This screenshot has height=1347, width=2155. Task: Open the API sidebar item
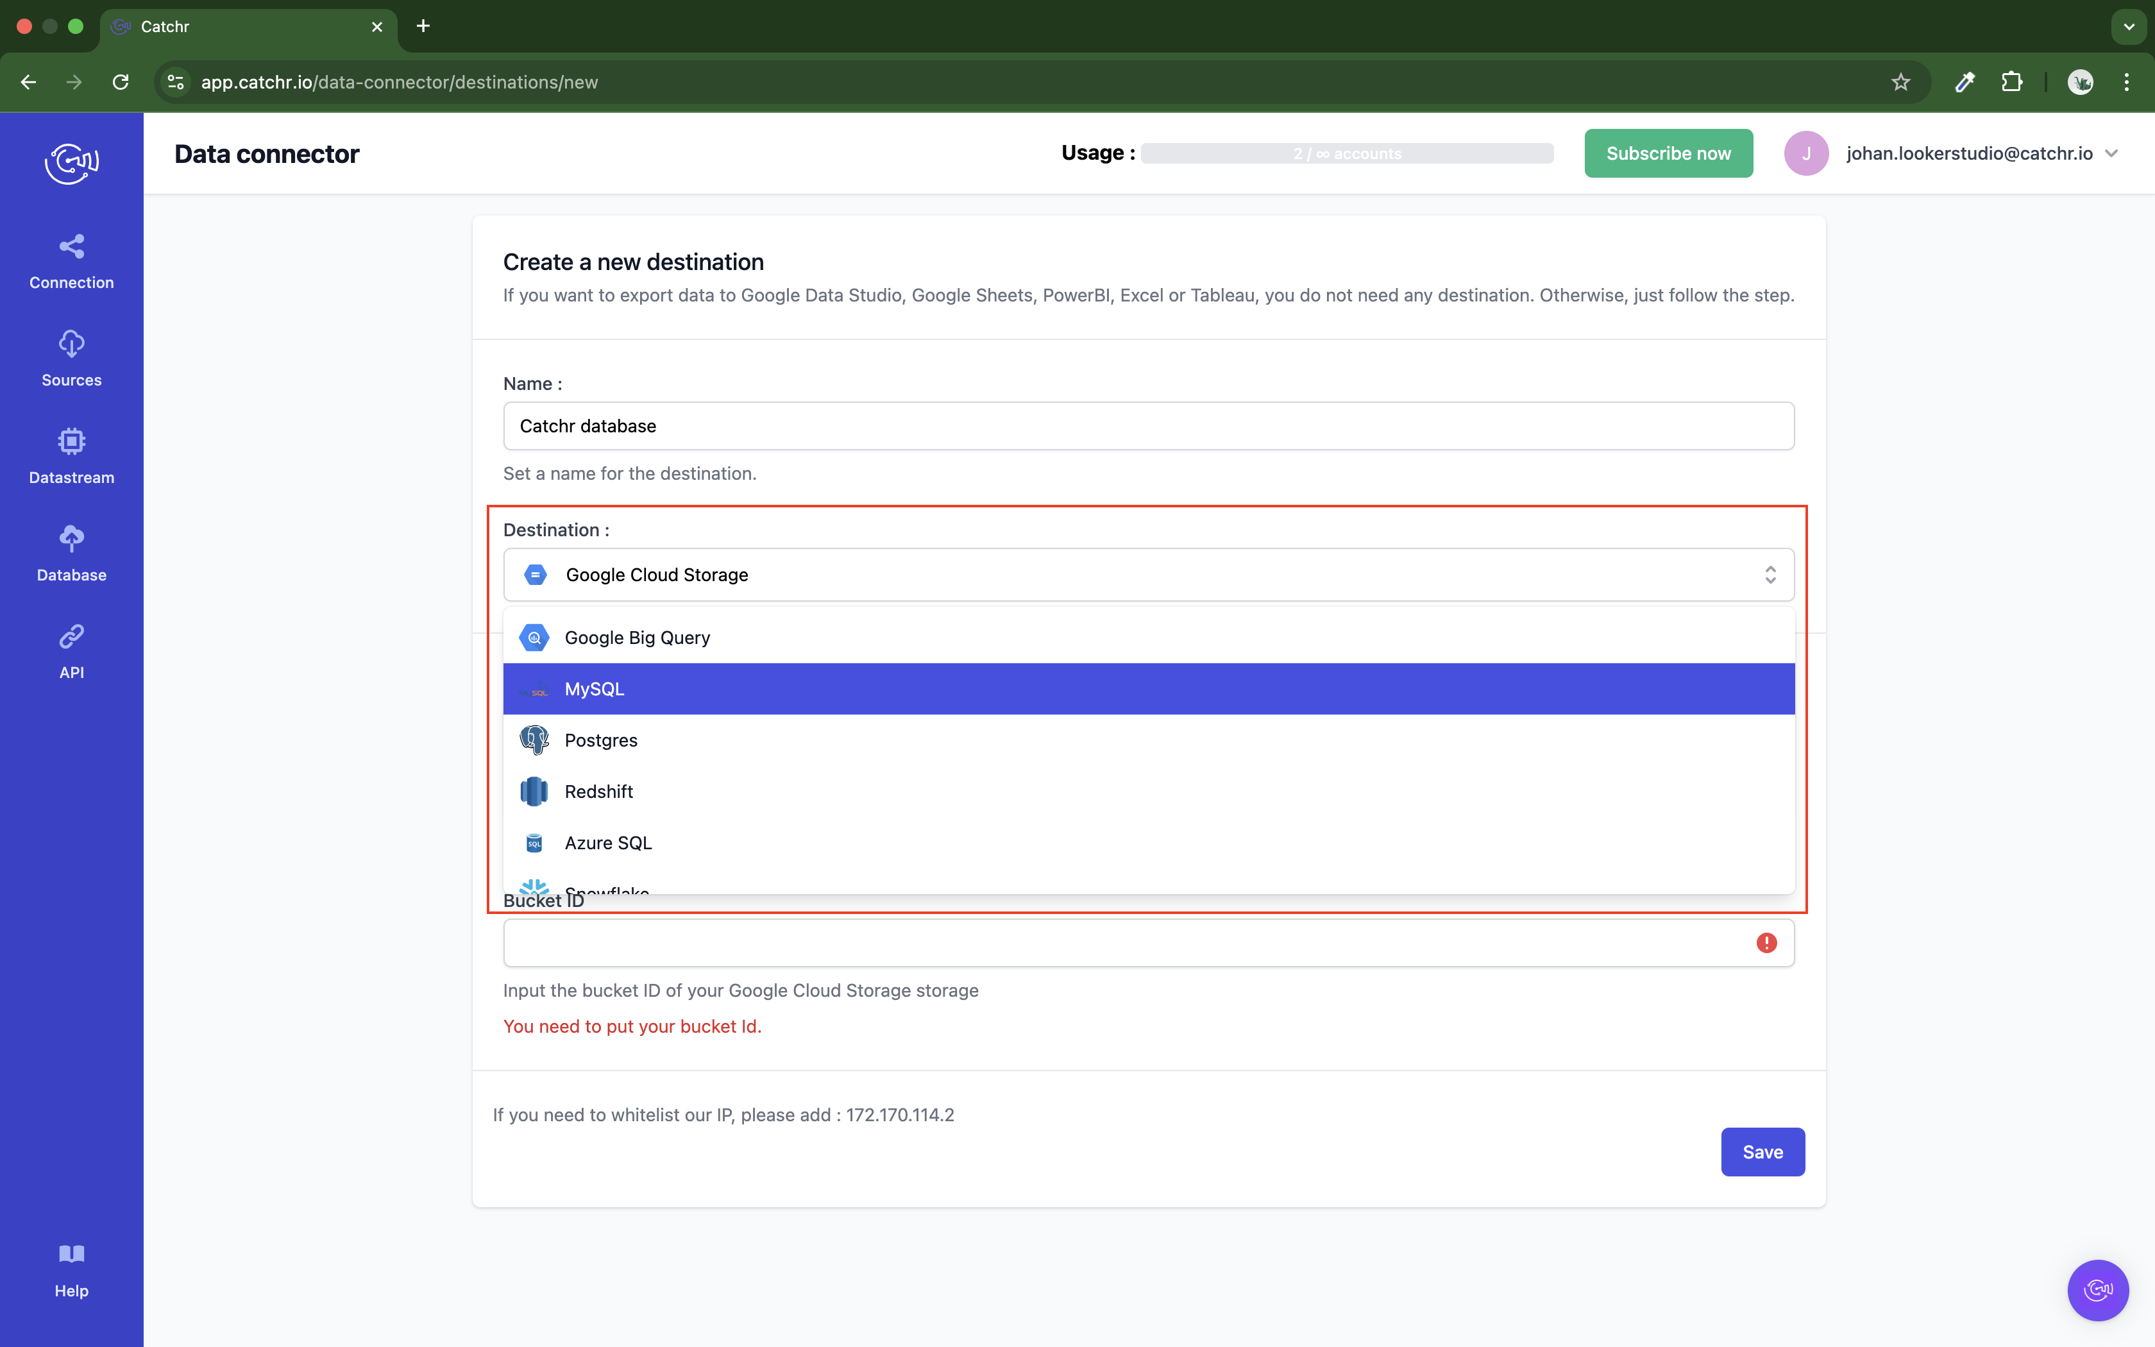71,651
